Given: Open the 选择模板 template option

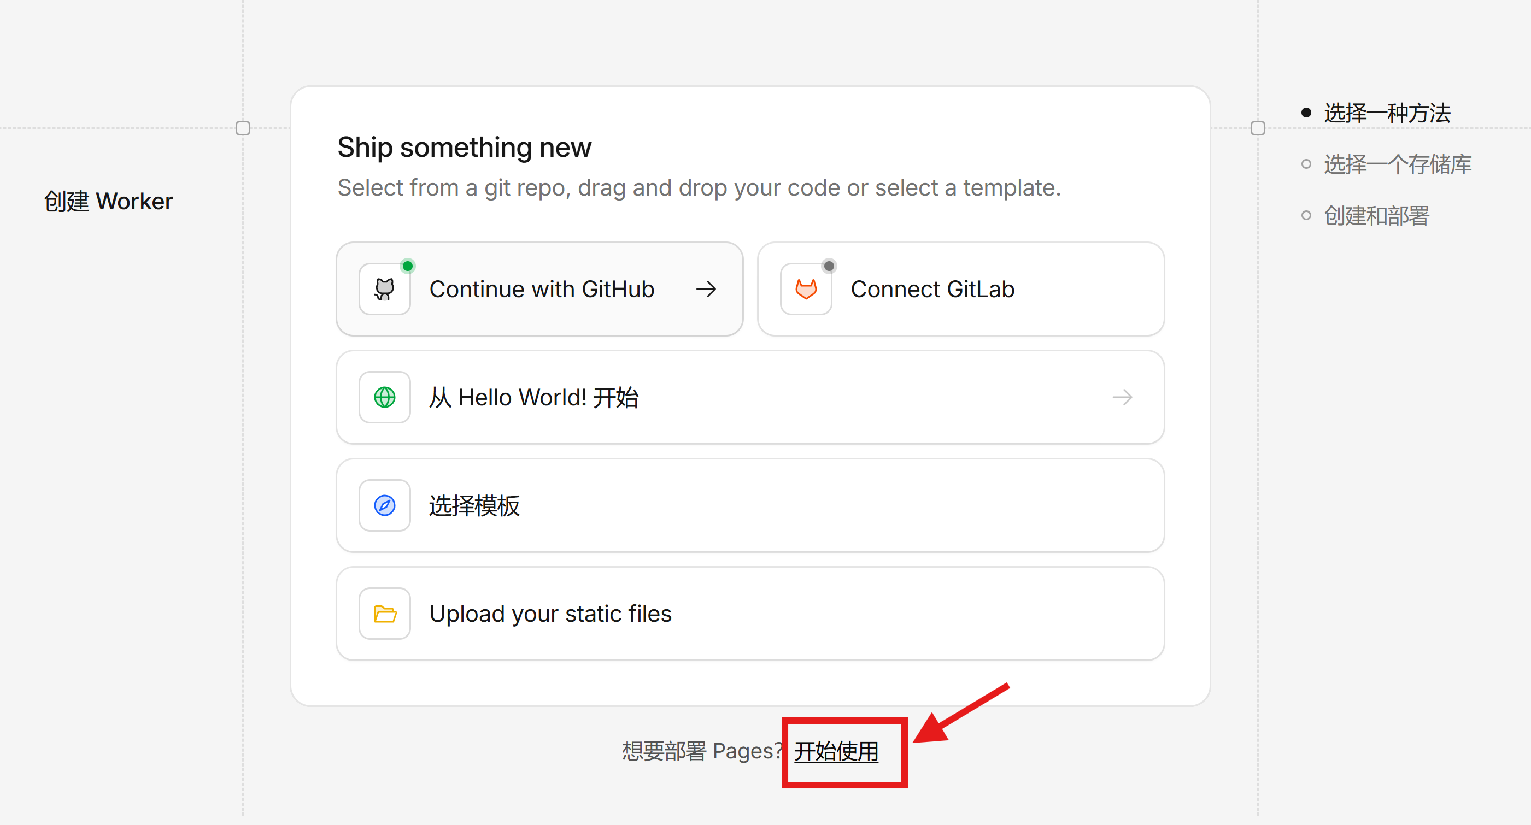Looking at the screenshot, I should 474,505.
